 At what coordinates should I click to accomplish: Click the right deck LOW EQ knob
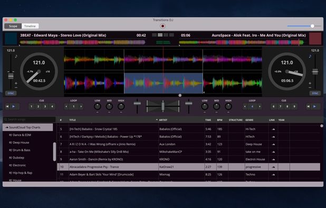tap(205, 107)
